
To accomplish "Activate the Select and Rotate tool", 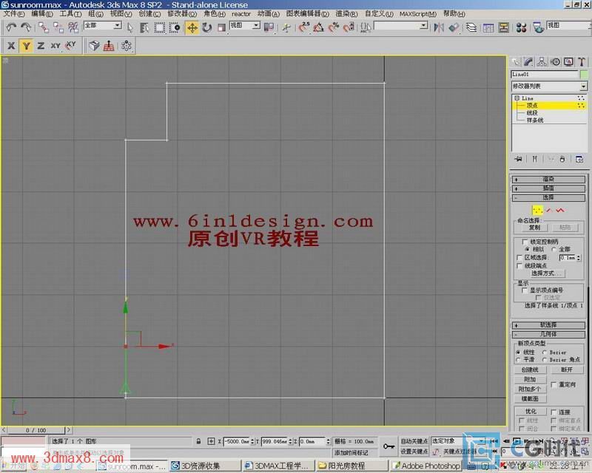I will pos(207,27).
